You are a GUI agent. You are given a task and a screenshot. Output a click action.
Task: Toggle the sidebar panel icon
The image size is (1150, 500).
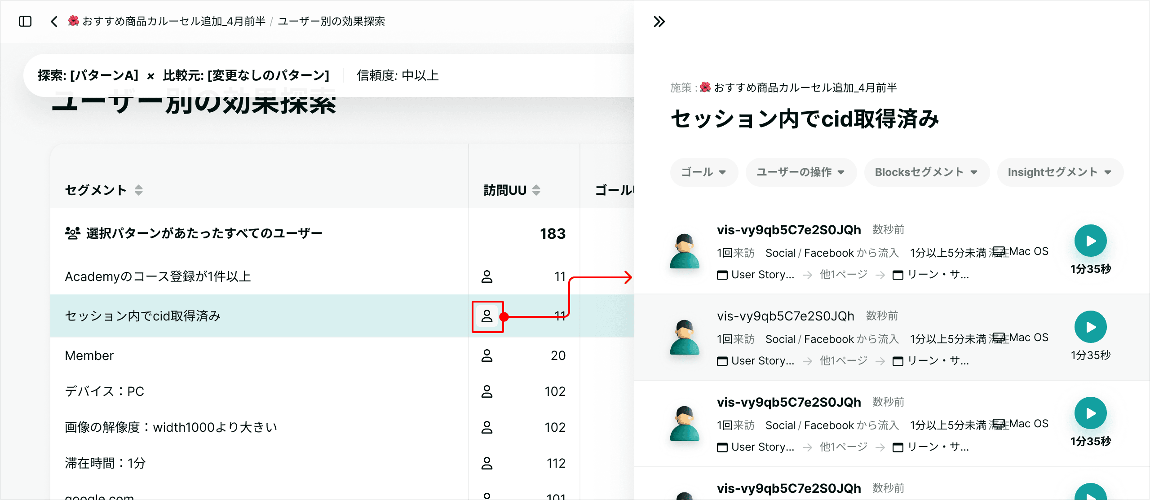coord(25,21)
